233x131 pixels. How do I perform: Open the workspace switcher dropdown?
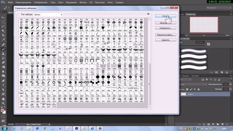click(x=218, y=8)
